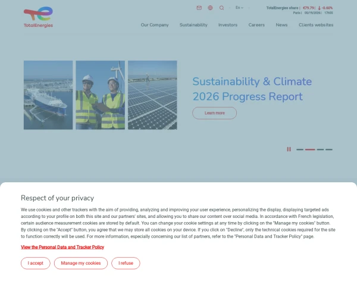
Task: Click the I accept cookies button
Action: click(36, 263)
